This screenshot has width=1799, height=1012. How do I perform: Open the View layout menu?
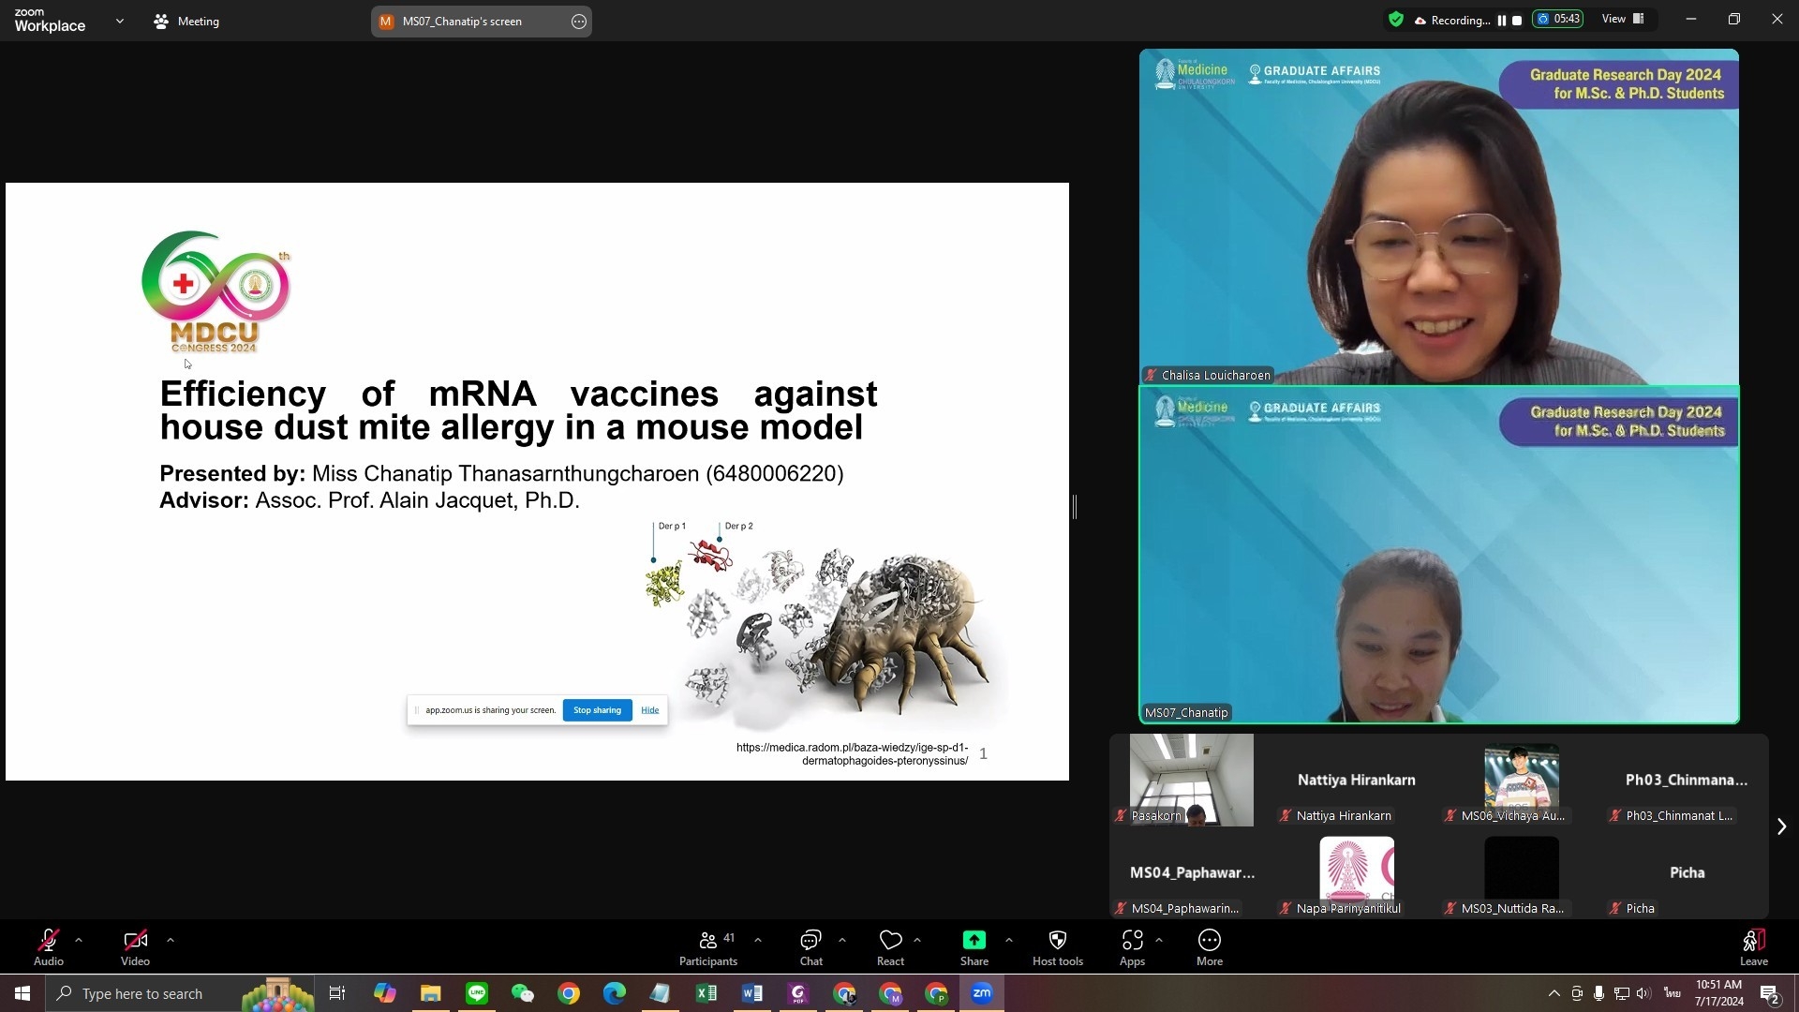[x=1623, y=20]
